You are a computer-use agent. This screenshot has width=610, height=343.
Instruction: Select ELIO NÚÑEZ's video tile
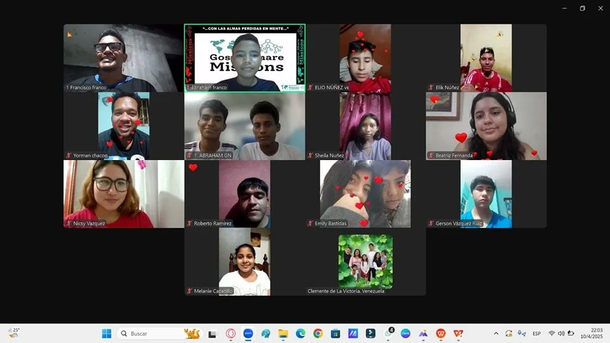(365, 58)
